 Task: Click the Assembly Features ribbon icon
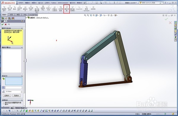pyautogui.click(x=43, y=8)
